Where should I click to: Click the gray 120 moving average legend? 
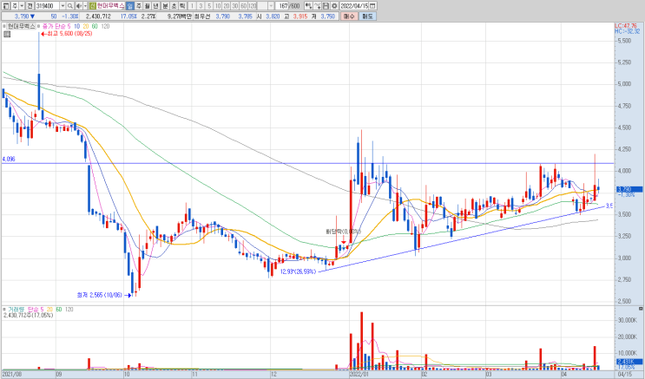(x=105, y=26)
